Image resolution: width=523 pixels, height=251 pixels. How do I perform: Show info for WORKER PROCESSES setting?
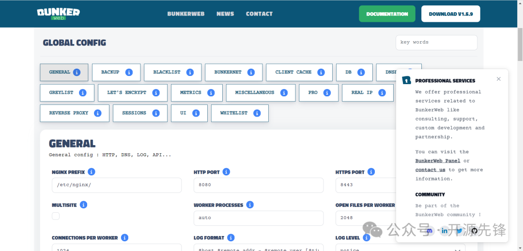click(250, 205)
